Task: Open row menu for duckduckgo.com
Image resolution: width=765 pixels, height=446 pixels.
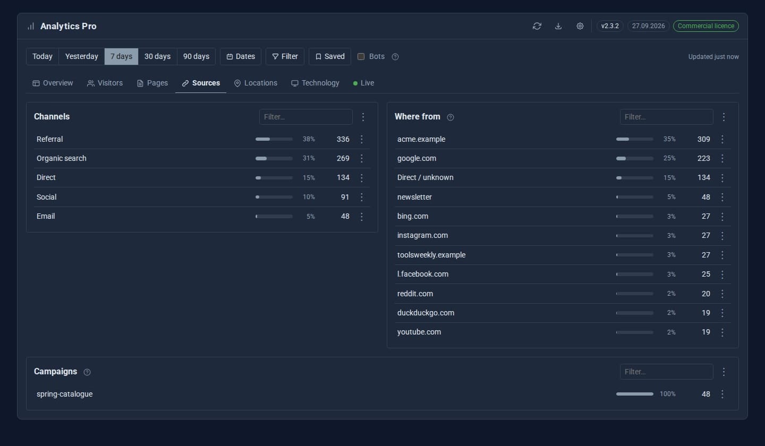Action: tap(722, 313)
